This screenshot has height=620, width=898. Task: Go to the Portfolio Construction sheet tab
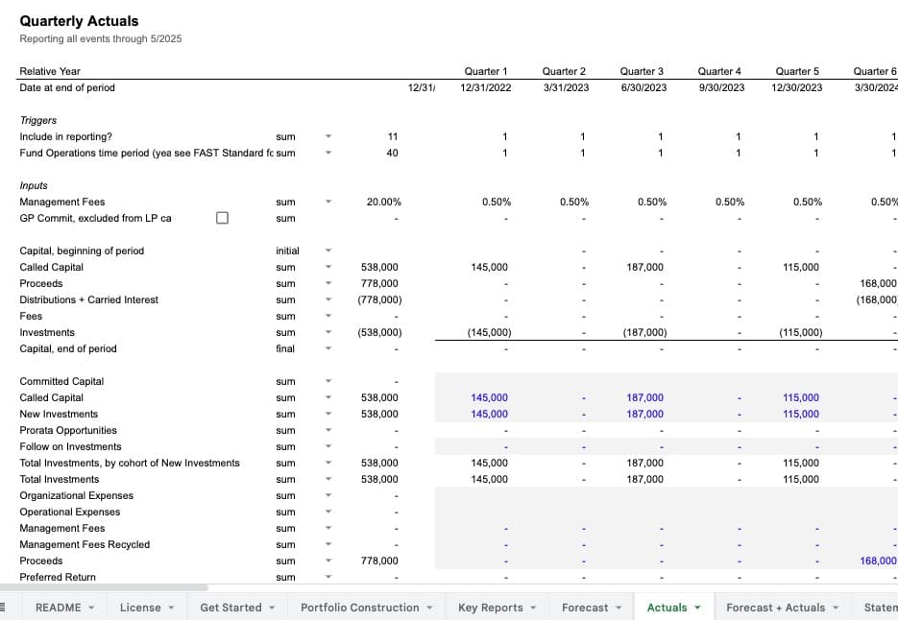pos(359,608)
